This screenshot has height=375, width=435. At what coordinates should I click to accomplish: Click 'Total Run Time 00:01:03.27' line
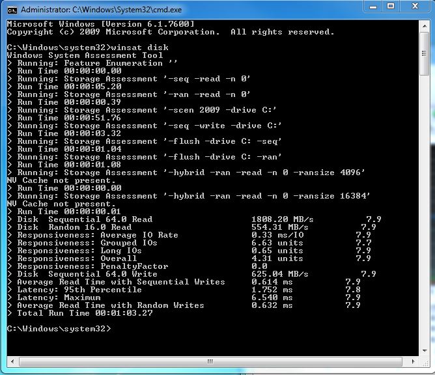(85, 313)
